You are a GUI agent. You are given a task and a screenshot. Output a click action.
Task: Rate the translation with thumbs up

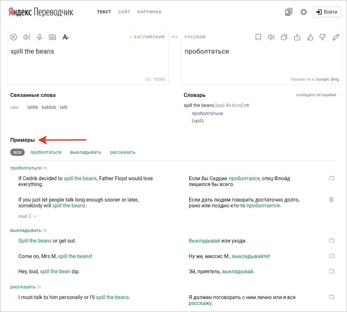pos(310,37)
